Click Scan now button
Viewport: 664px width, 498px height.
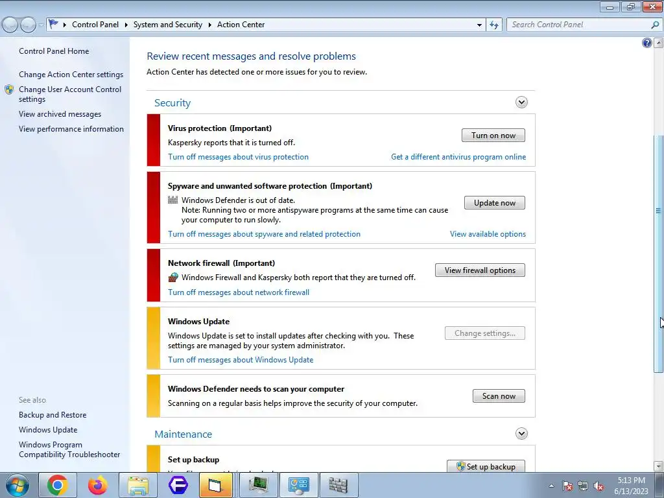click(x=499, y=396)
